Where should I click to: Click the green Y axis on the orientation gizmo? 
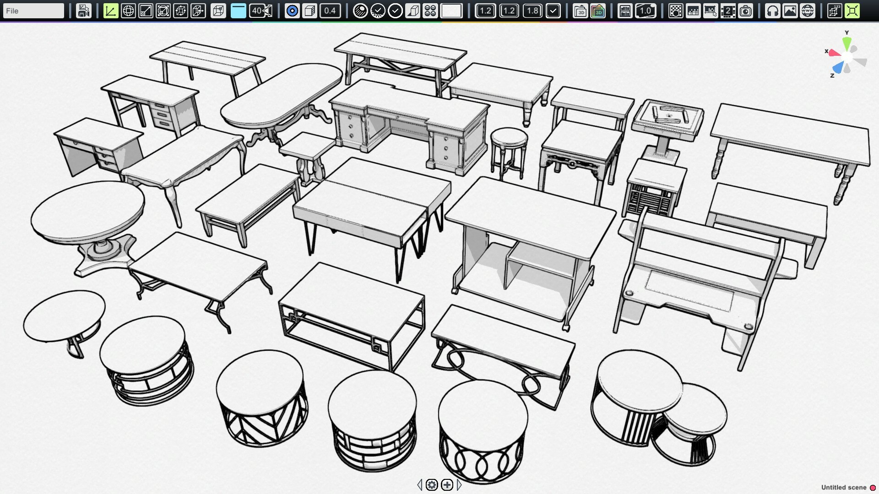click(847, 42)
